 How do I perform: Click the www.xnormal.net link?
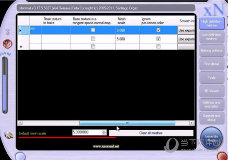(x=106, y=146)
